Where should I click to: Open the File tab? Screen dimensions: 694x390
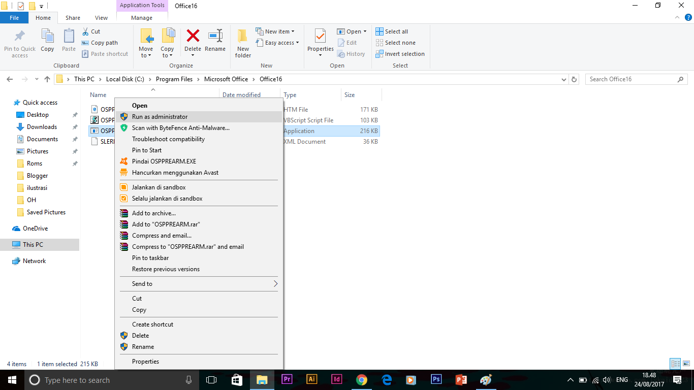click(14, 18)
